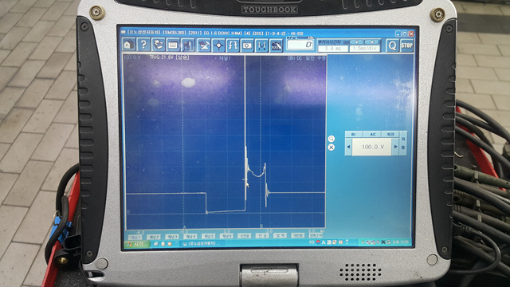Image resolution: width=510 pixels, height=287 pixels.
Task: Decrease voltage range with left arrow
Action: 348,147
